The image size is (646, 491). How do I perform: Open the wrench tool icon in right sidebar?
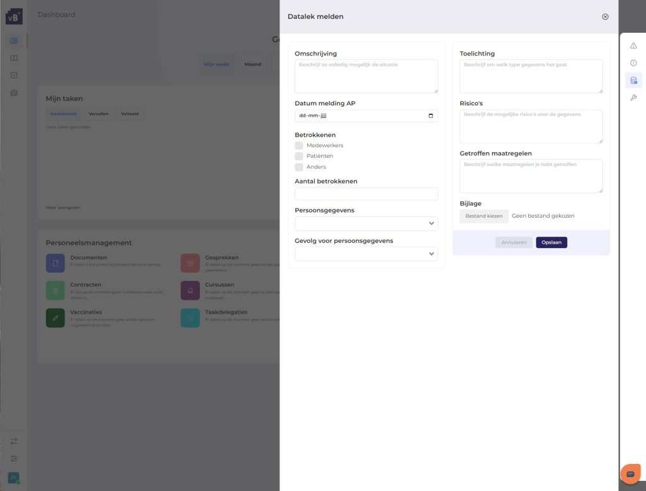tap(633, 98)
